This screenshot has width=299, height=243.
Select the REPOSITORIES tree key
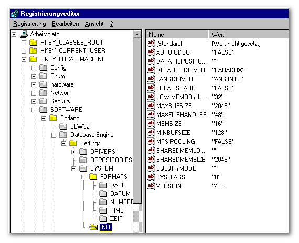111,160
